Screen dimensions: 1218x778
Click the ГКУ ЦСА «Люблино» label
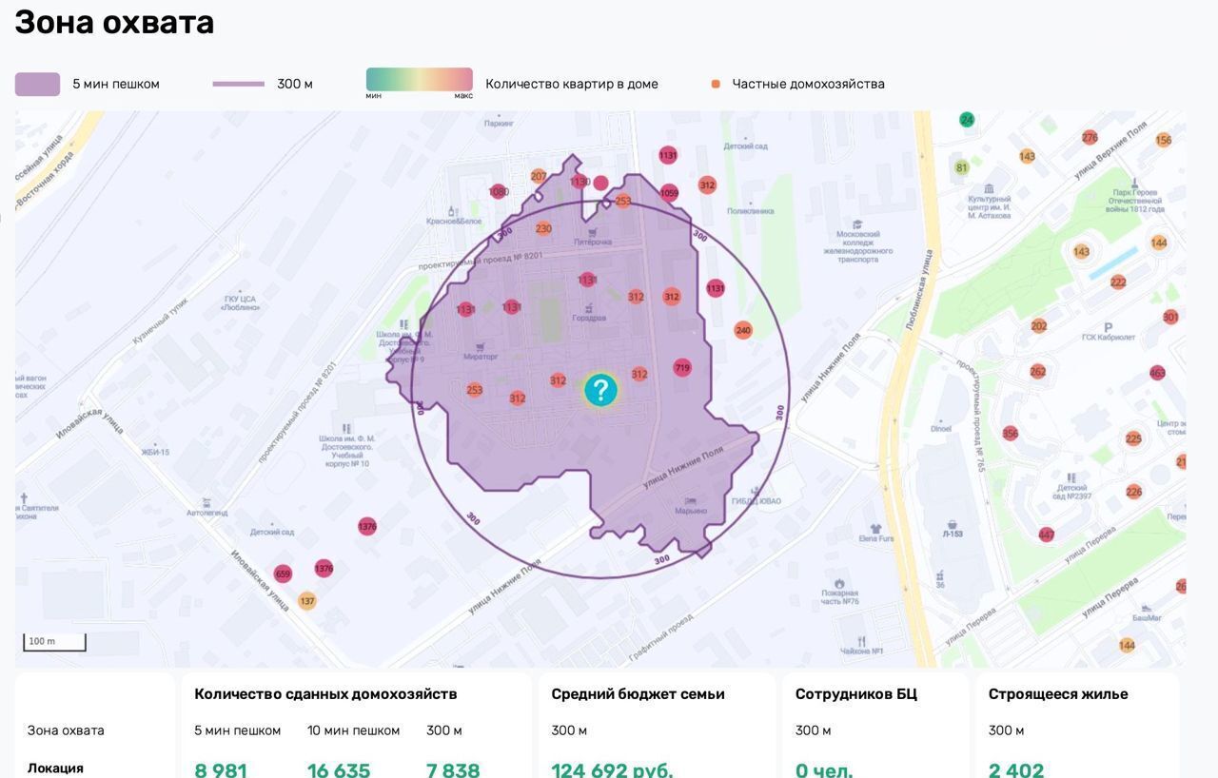pos(241,302)
